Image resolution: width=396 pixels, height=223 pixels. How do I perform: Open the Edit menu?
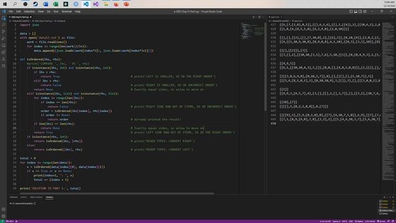(x=19, y=11)
